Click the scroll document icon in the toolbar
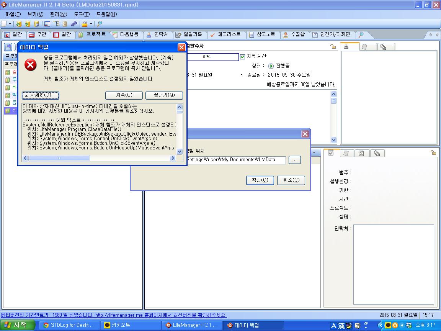 65,24
